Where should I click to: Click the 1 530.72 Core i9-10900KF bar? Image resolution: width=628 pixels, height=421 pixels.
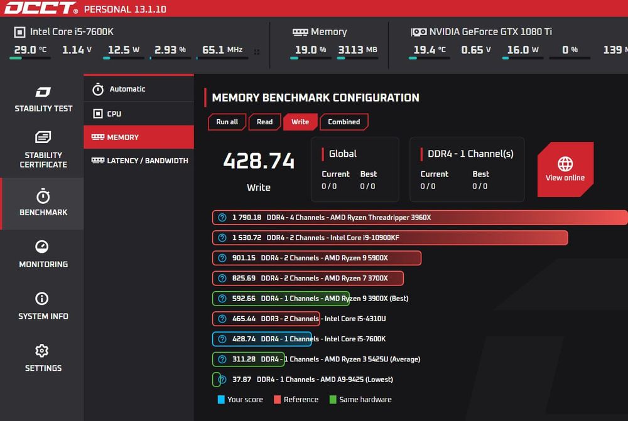(x=390, y=238)
